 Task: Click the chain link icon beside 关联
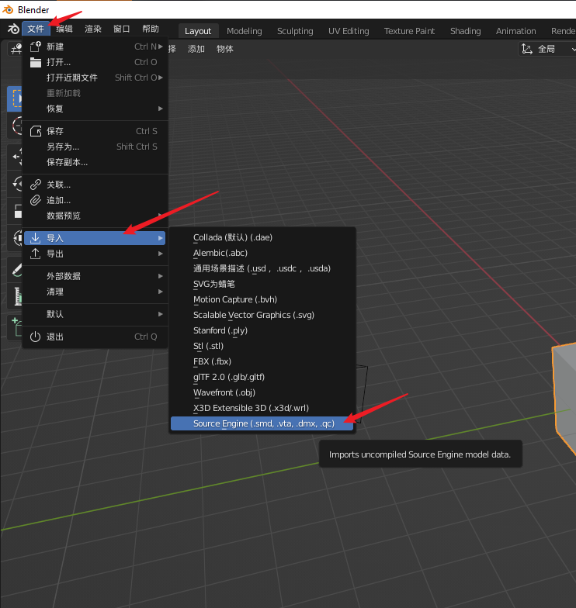[x=36, y=185]
